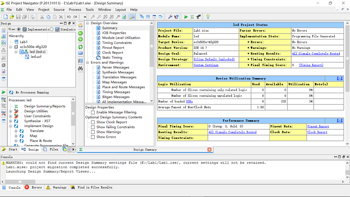The height and width of the screenshot is (197, 350).
Task: Click the What's This help cursor icon
Action: (x=176, y=17)
